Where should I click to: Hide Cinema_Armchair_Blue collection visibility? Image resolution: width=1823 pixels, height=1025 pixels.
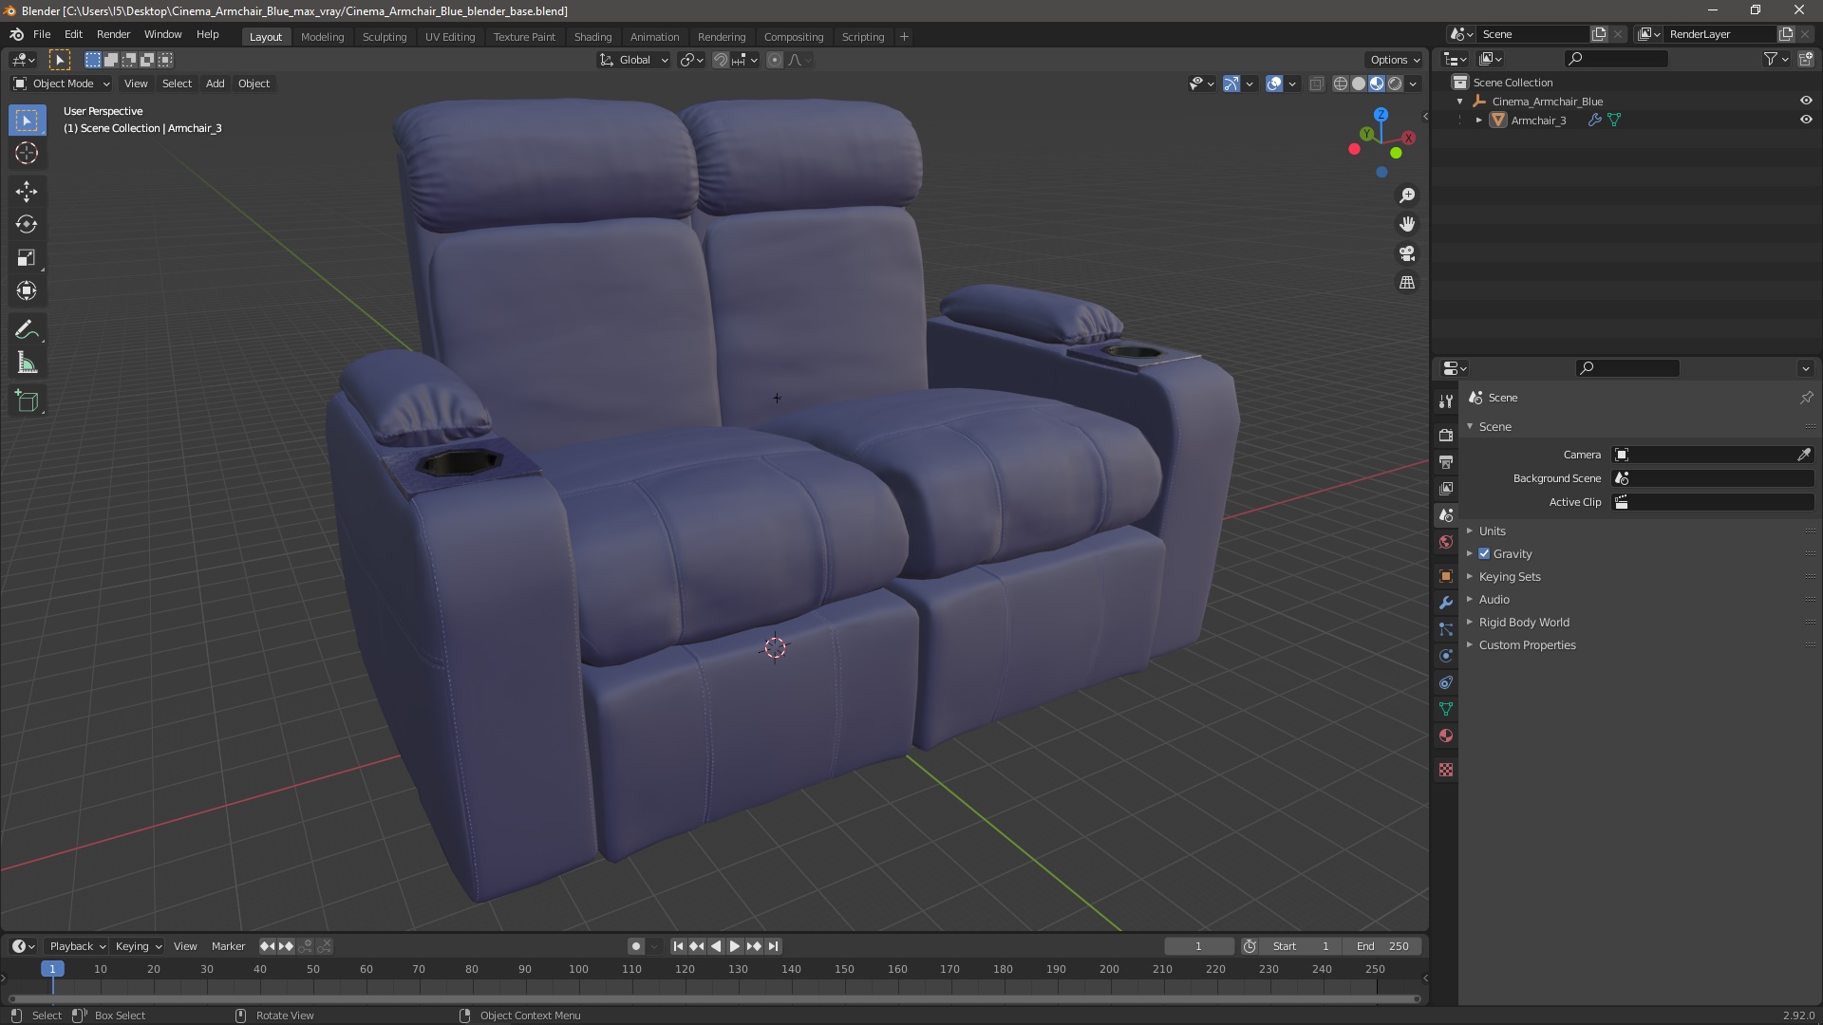[1806, 102]
